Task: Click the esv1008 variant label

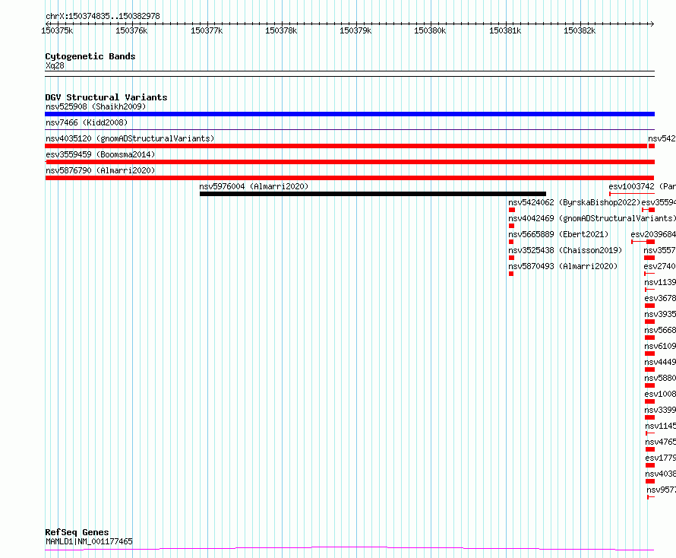Action: pos(660,394)
